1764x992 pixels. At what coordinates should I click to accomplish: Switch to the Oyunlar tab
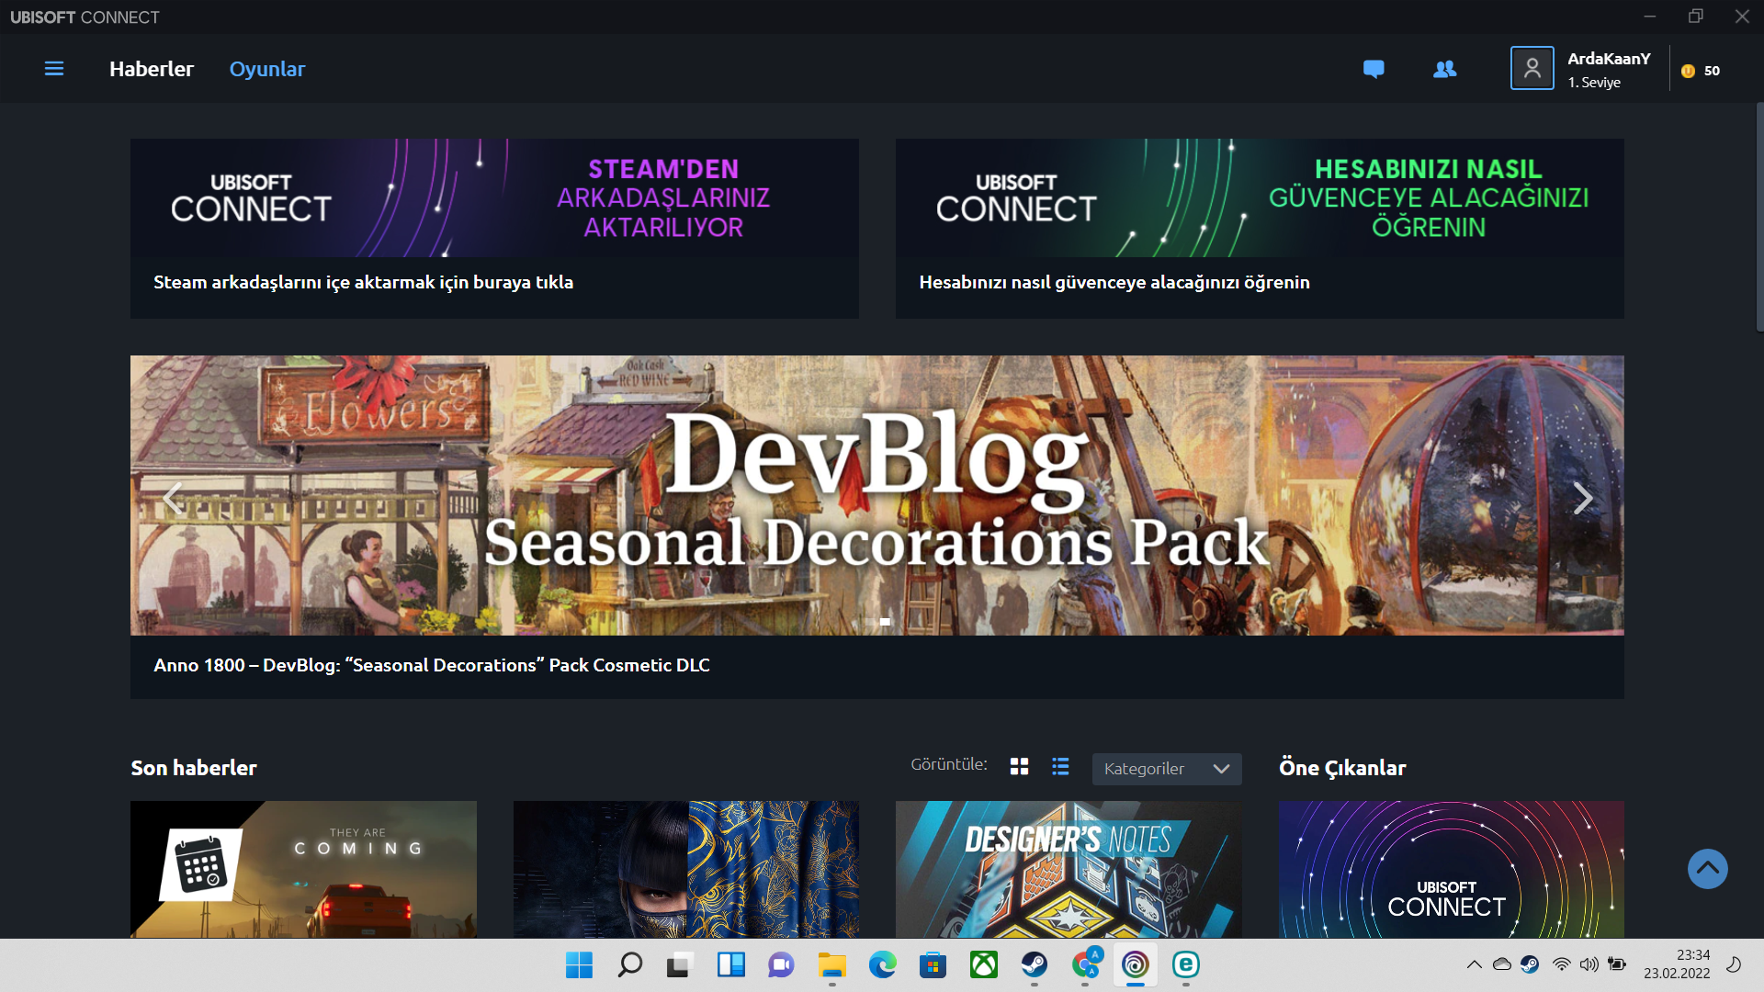click(266, 69)
